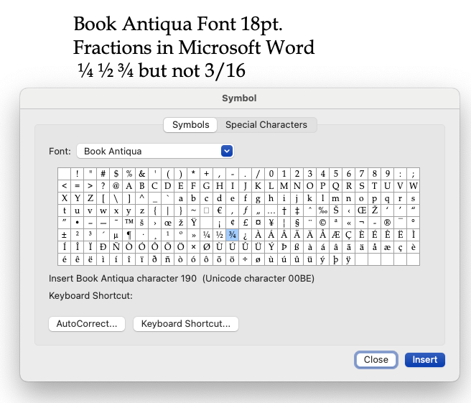Select the × multiplication symbol cell
The width and height of the screenshot is (471, 403).
tap(193, 247)
